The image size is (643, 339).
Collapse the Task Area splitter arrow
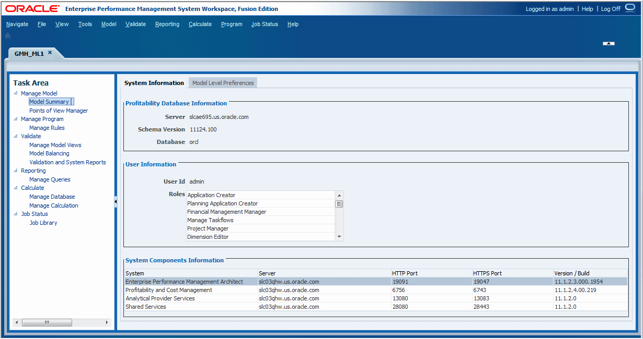116,202
